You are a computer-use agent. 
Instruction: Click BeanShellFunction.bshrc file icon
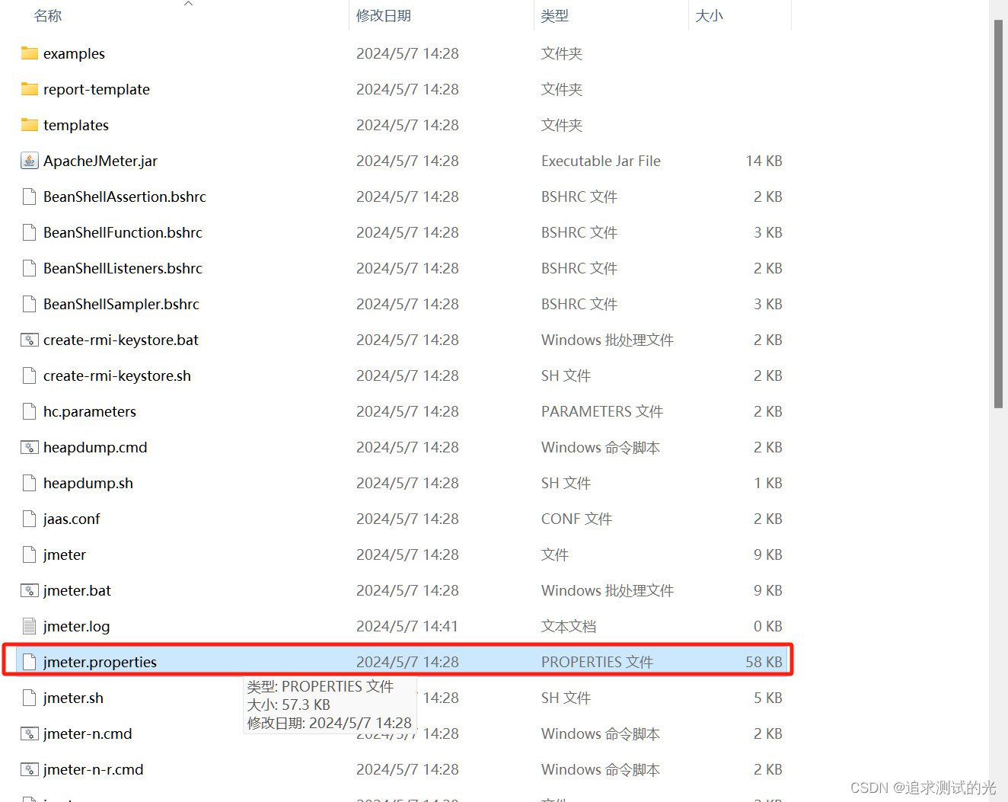tap(29, 232)
